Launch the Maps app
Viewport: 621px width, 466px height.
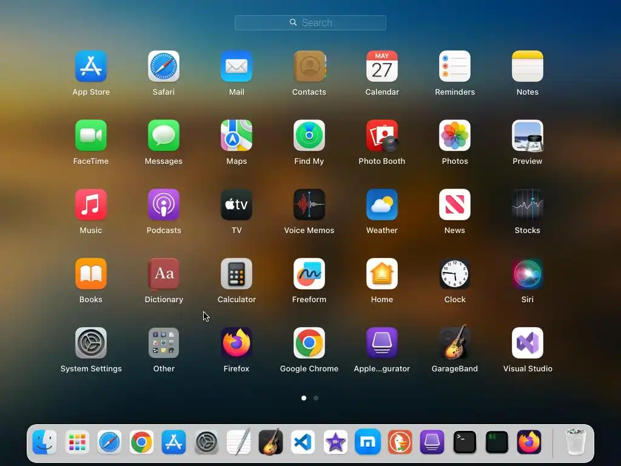click(237, 135)
